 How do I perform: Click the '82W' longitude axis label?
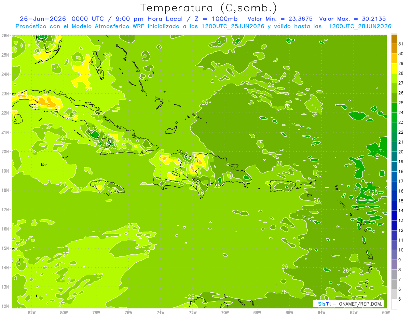[31, 312]
